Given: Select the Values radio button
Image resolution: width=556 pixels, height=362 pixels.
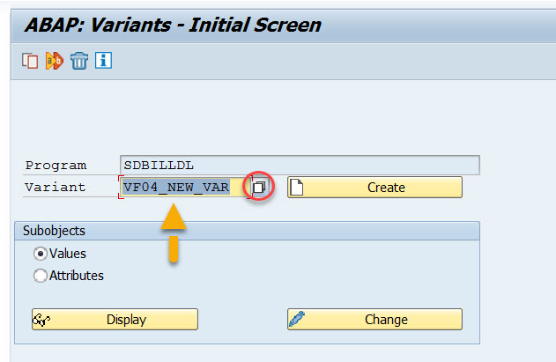Looking at the screenshot, I should (x=41, y=254).
